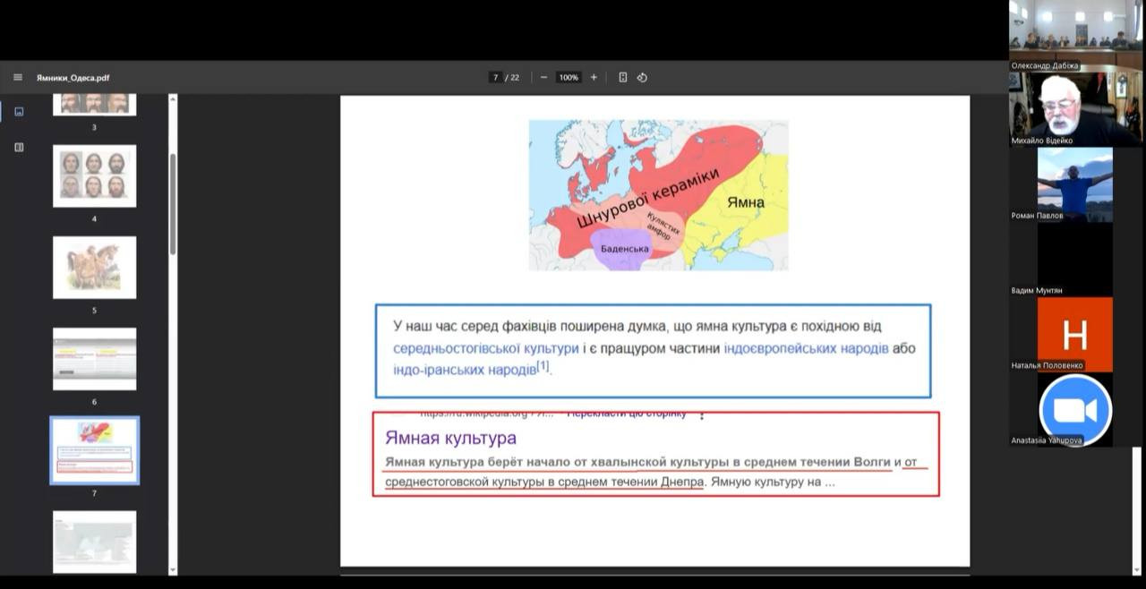Click the fit to page icon

point(623,78)
